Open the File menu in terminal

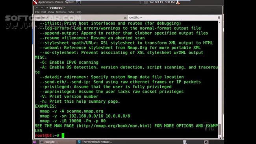point(37,12)
